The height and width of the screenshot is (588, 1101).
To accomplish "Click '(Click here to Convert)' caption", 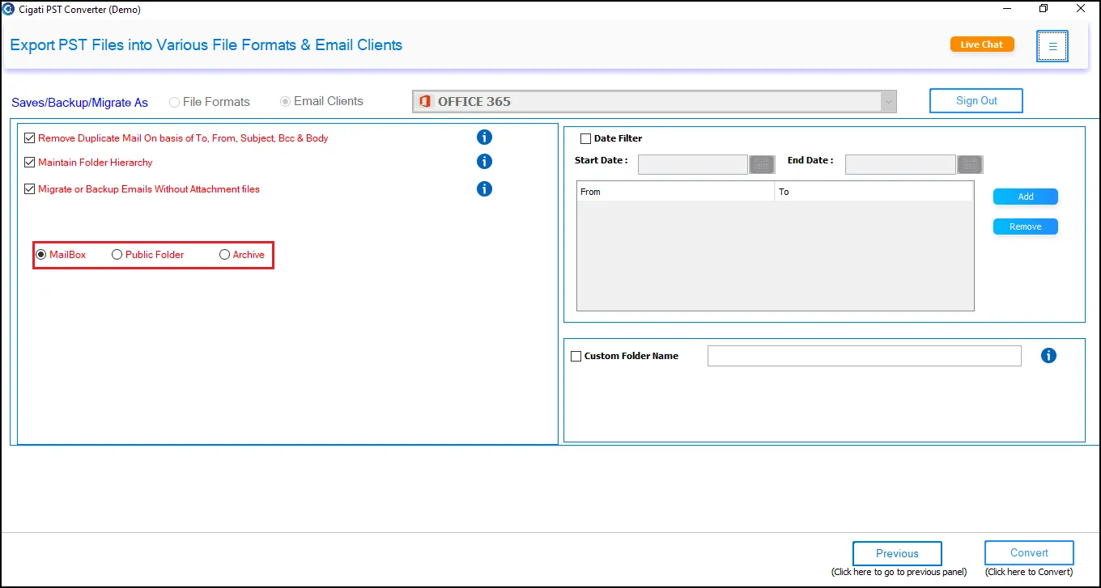I will [1029, 572].
